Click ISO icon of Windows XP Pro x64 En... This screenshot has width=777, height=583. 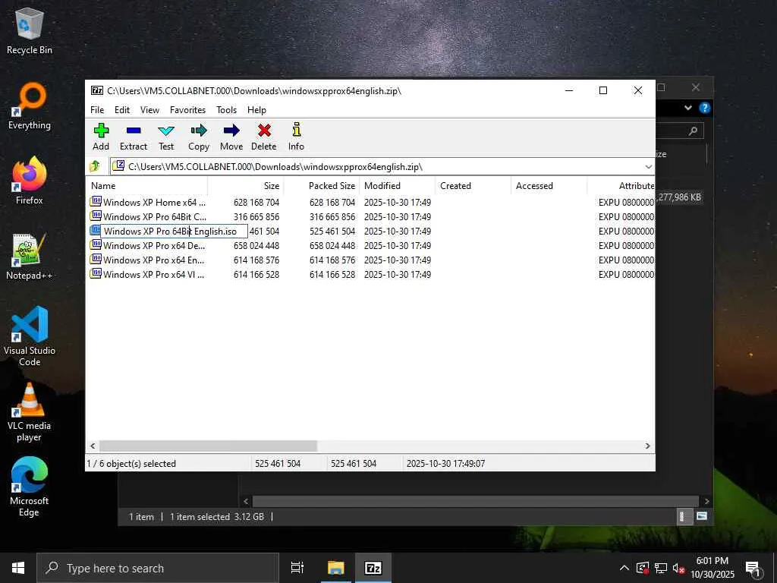point(96,260)
